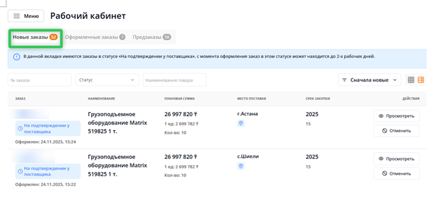Open the Предзаказы tab
The width and height of the screenshot is (438, 215).
147,37
